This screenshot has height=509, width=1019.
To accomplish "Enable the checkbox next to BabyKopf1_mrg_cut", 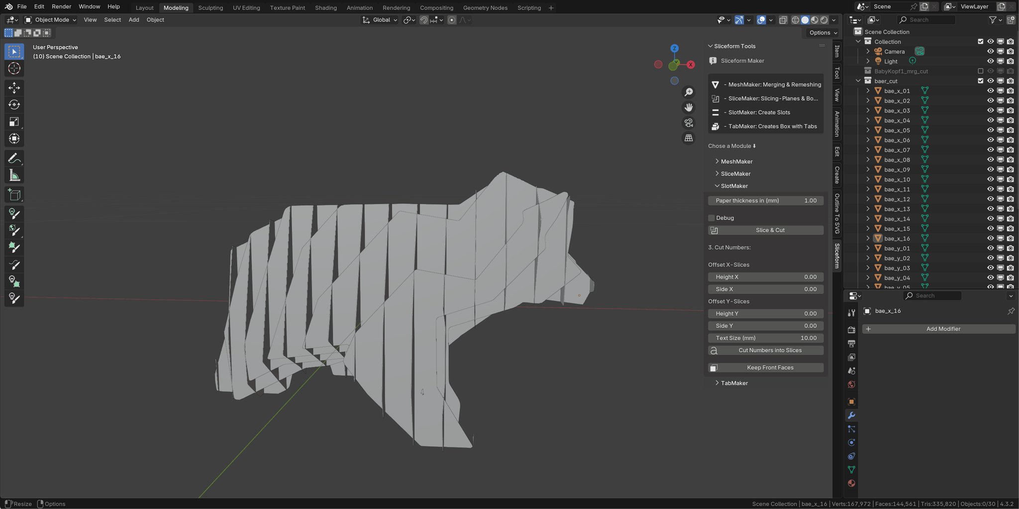I will click(x=980, y=71).
